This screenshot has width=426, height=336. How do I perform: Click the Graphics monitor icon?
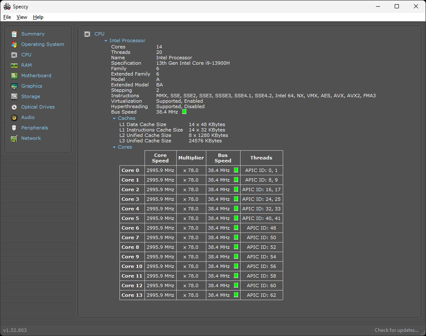tap(14, 86)
